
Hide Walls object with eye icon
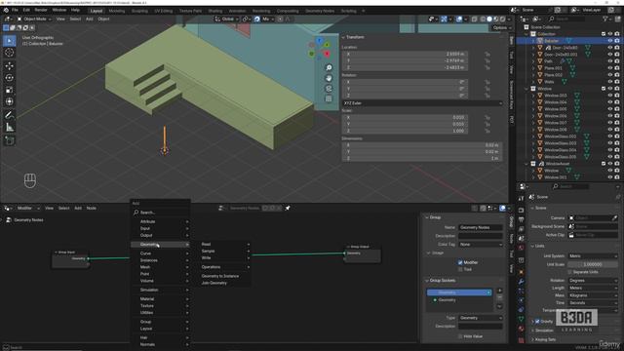click(x=609, y=82)
